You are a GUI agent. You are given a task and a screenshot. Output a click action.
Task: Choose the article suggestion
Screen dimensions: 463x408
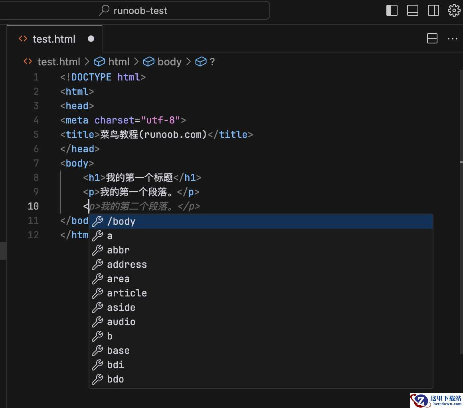(x=261, y=293)
